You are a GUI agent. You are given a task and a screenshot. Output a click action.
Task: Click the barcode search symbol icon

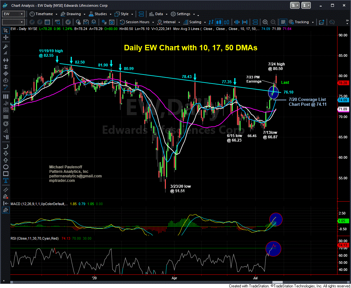[x=58, y=22]
